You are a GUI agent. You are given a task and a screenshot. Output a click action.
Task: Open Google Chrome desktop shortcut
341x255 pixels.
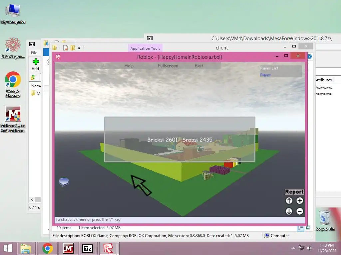(x=13, y=85)
